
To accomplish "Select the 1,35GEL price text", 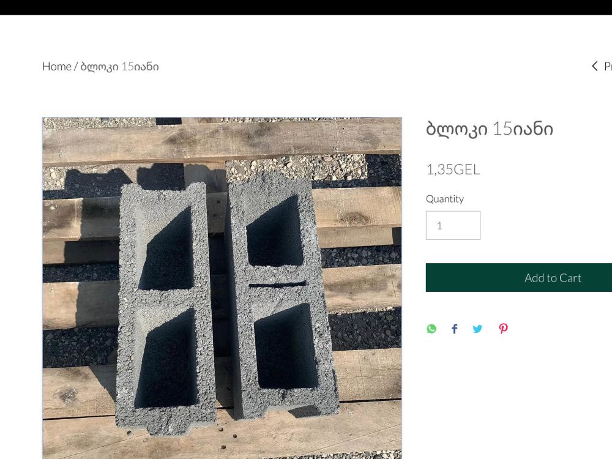I will pos(453,170).
